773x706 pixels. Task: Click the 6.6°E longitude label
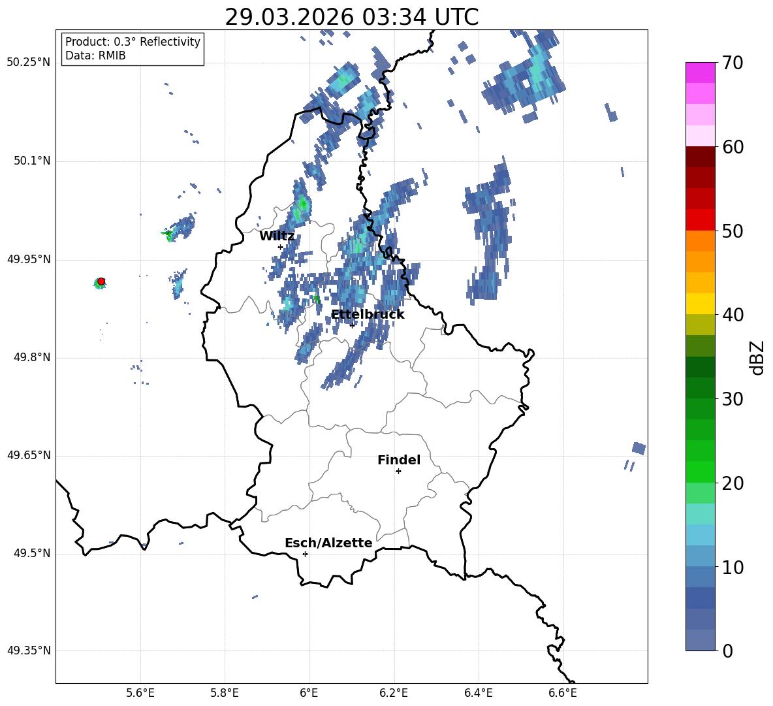pyautogui.click(x=563, y=693)
